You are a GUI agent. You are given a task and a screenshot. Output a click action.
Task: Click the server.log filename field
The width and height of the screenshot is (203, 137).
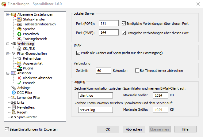point(95,110)
